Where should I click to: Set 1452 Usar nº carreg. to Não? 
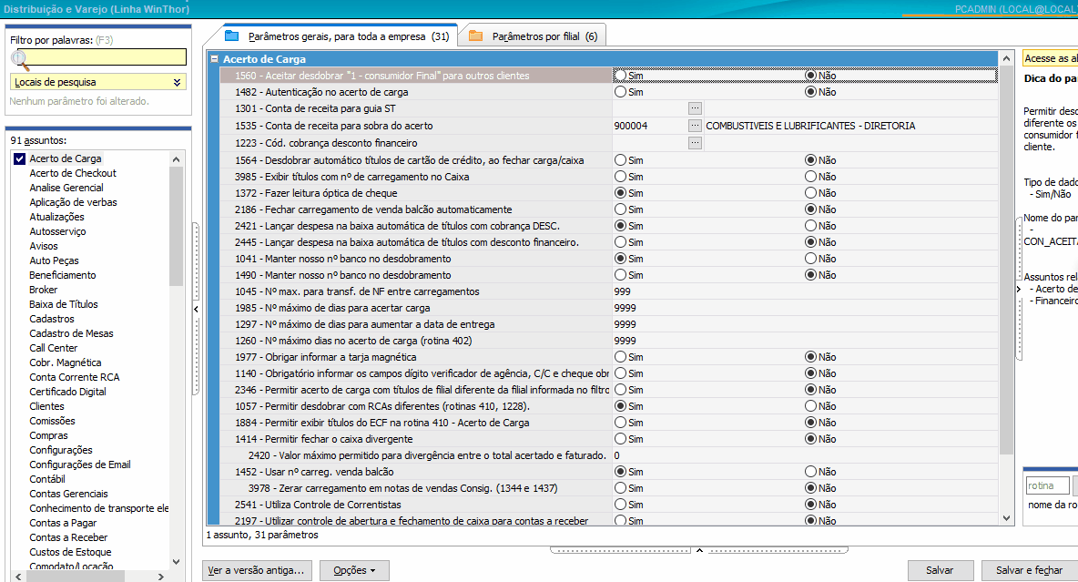(x=810, y=471)
